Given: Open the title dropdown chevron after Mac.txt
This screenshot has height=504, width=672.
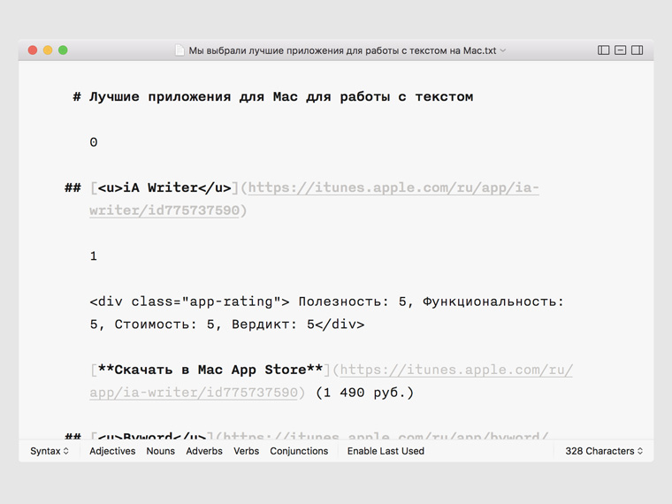Looking at the screenshot, I should [x=503, y=50].
